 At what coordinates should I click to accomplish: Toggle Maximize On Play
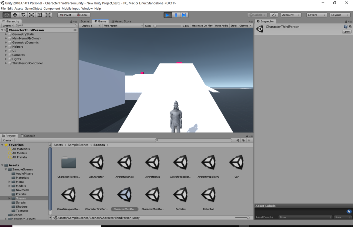point(202,26)
